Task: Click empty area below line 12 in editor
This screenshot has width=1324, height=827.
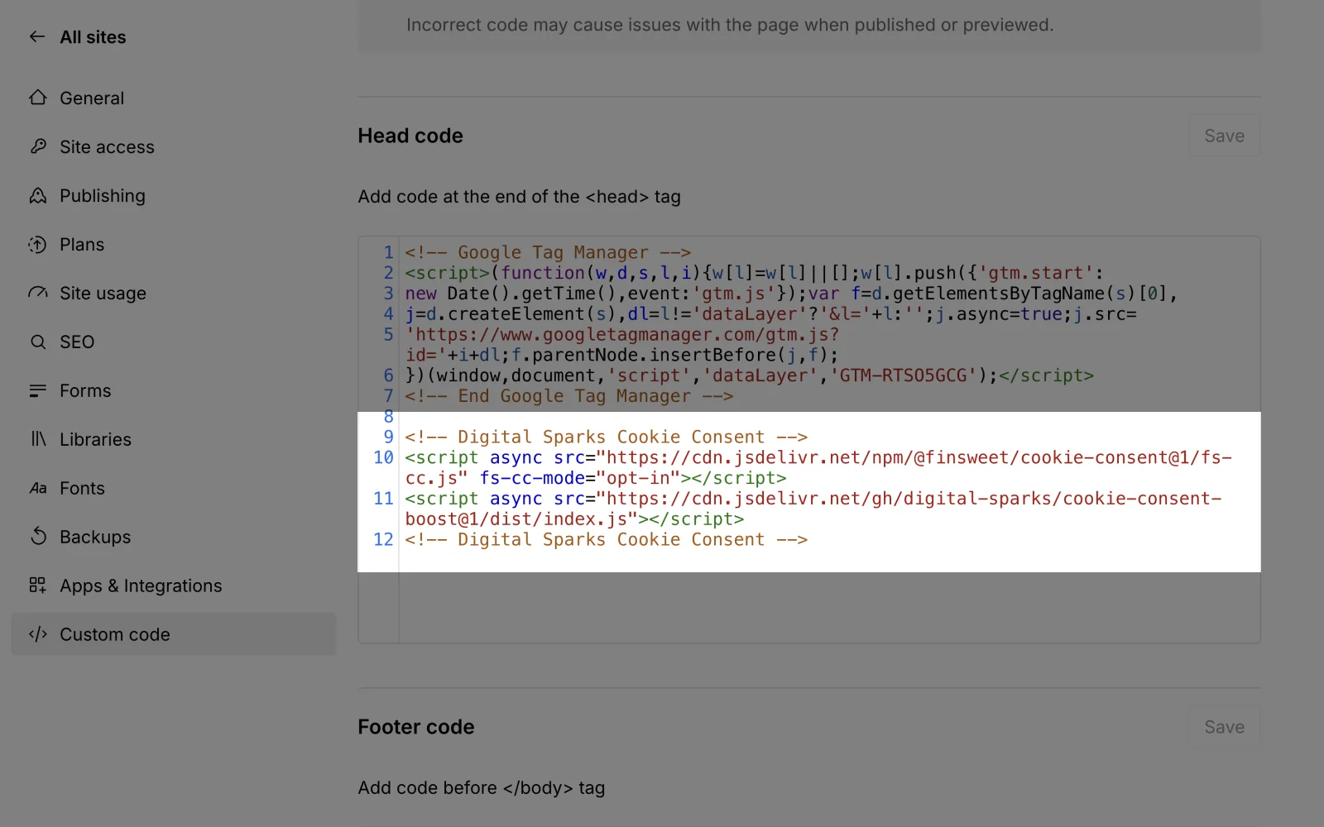Action: [827, 604]
